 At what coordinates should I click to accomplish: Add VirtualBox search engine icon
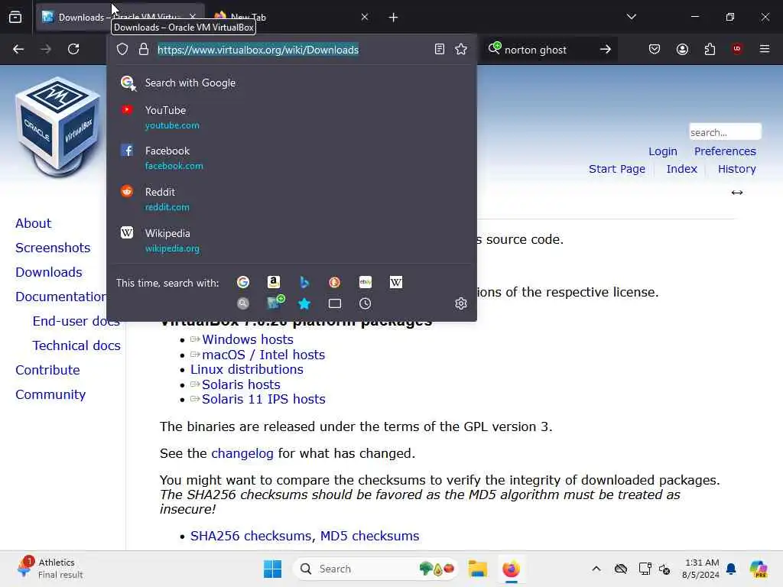(x=275, y=303)
